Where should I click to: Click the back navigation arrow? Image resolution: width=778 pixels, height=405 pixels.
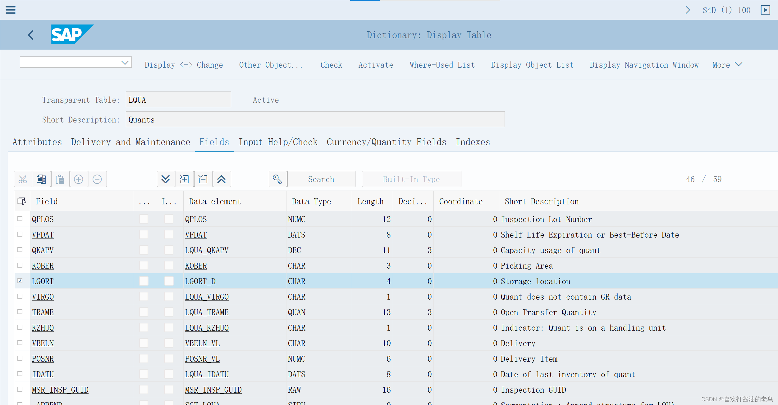[30, 35]
